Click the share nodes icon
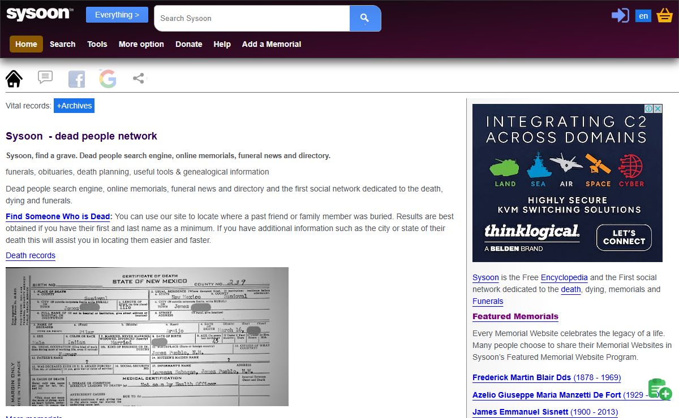 pyautogui.click(x=139, y=79)
